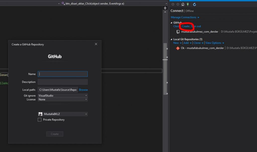
Task: Click the repository icon beside mustafabukulmez_com_dersler
Action: coord(178,32)
